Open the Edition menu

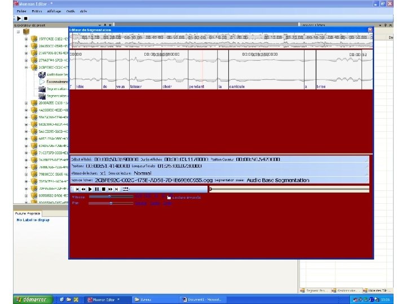(x=37, y=11)
